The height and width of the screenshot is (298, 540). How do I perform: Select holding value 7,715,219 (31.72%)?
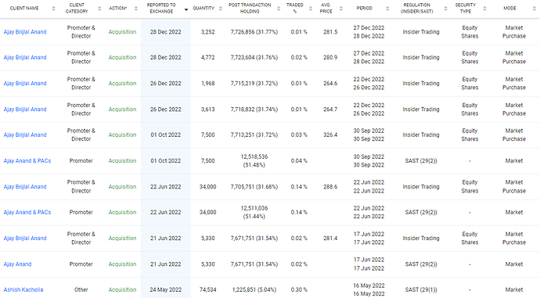pos(254,83)
